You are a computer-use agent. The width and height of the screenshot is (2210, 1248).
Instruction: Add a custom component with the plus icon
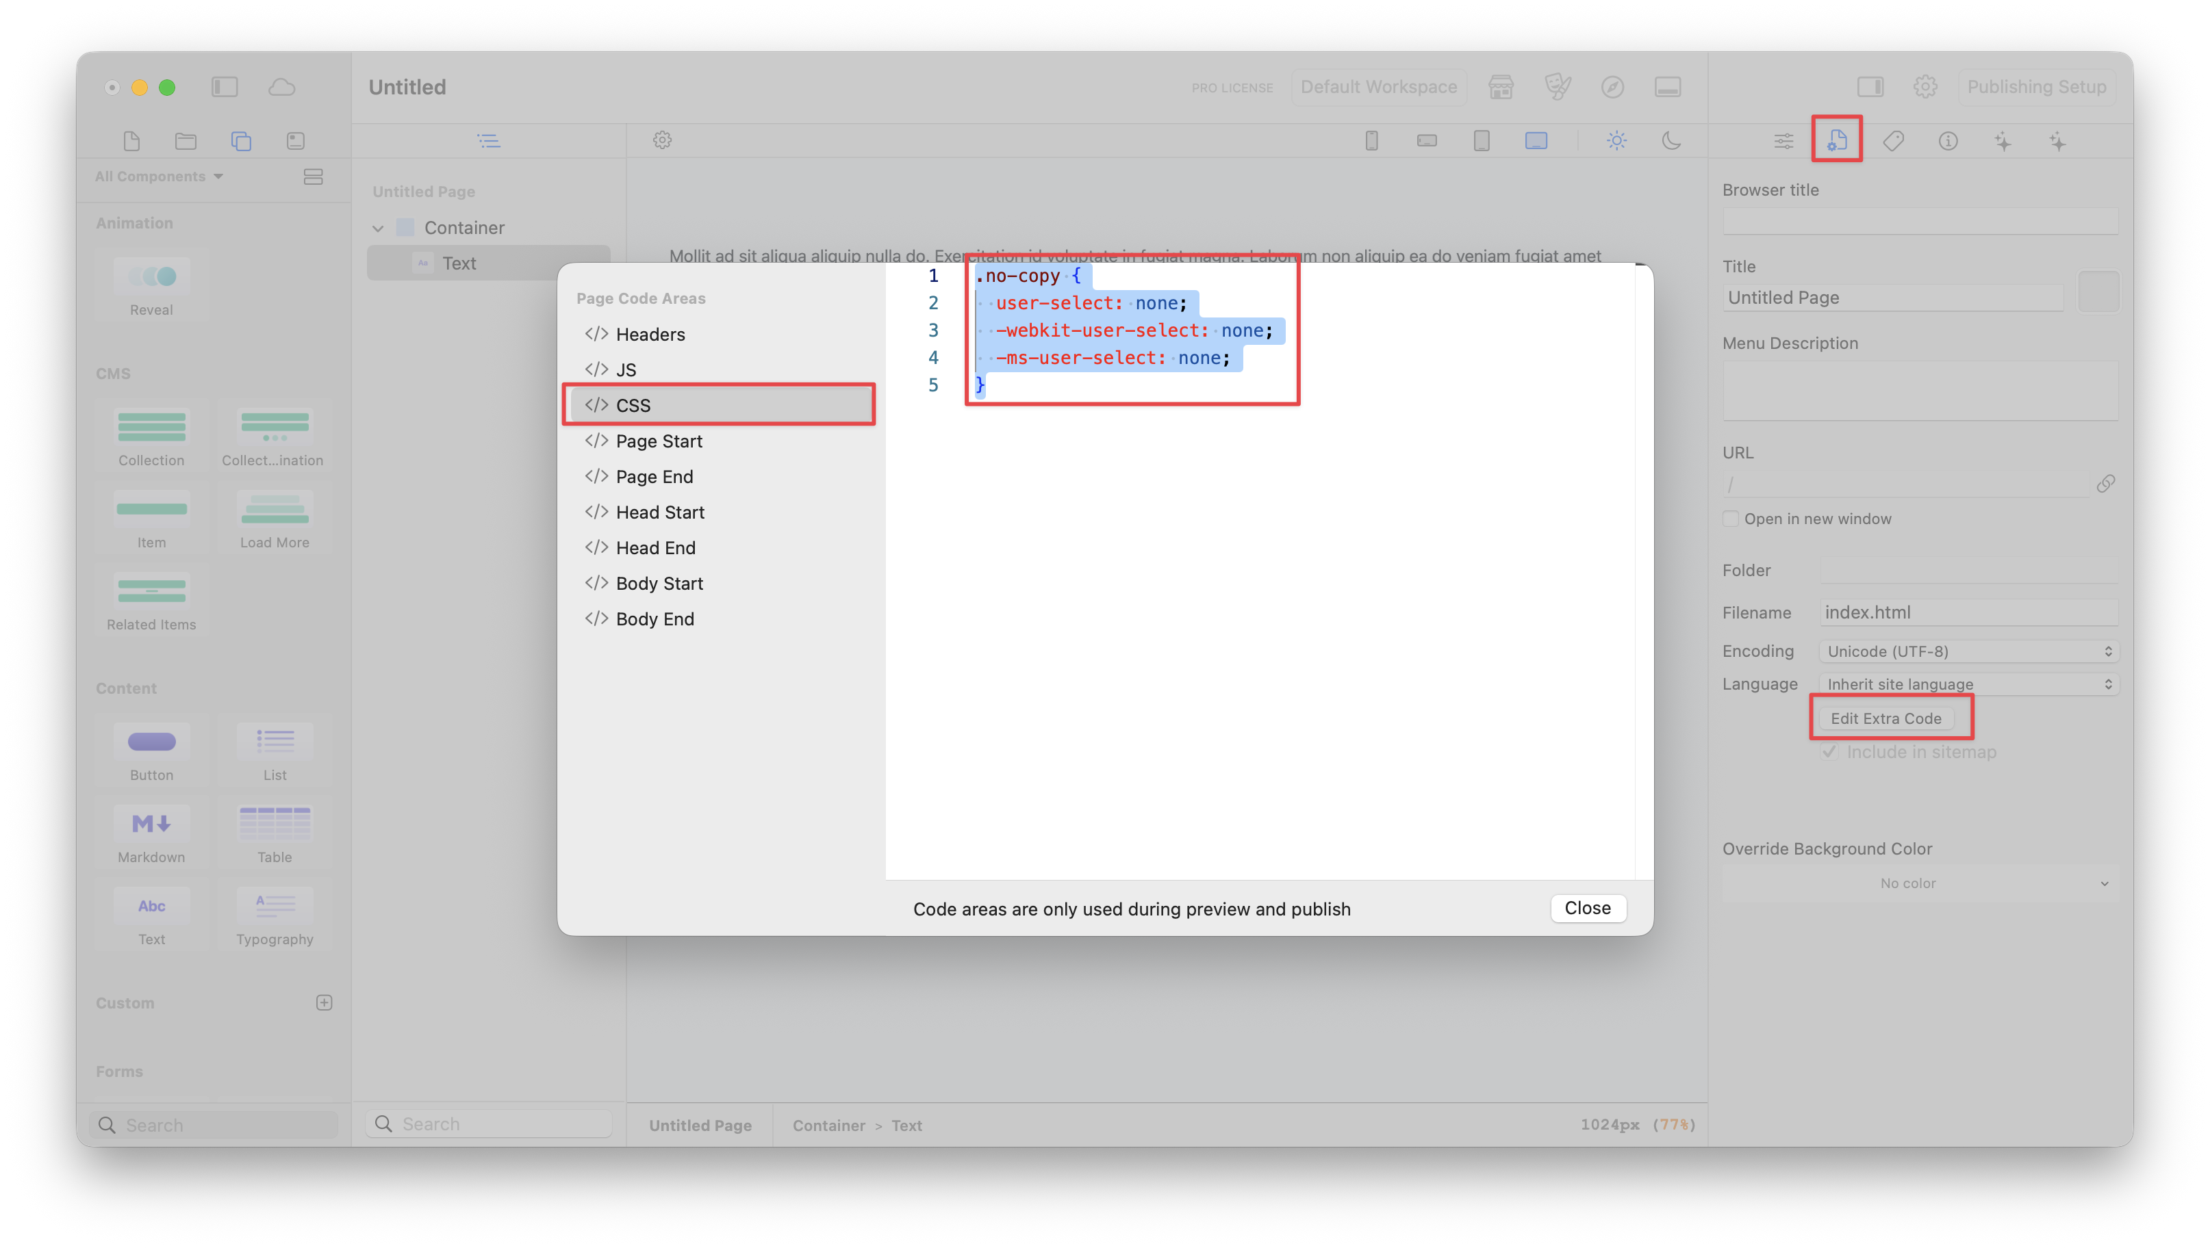325,1003
